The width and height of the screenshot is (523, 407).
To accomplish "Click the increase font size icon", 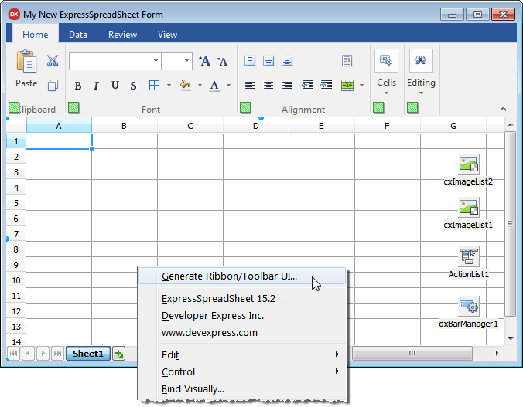I will (x=204, y=61).
